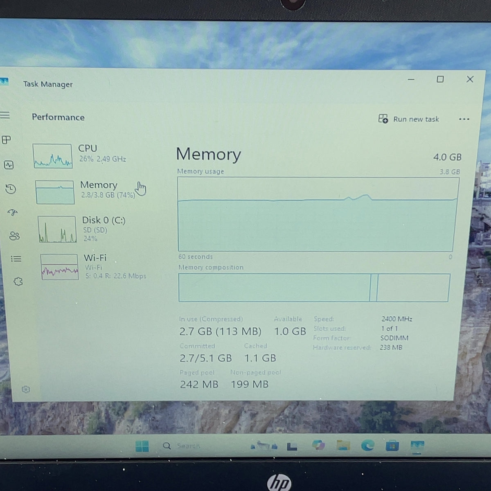491x491 pixels.
Task: Select Wi-Fi in the performance list
Action: (x=93, y=266)
